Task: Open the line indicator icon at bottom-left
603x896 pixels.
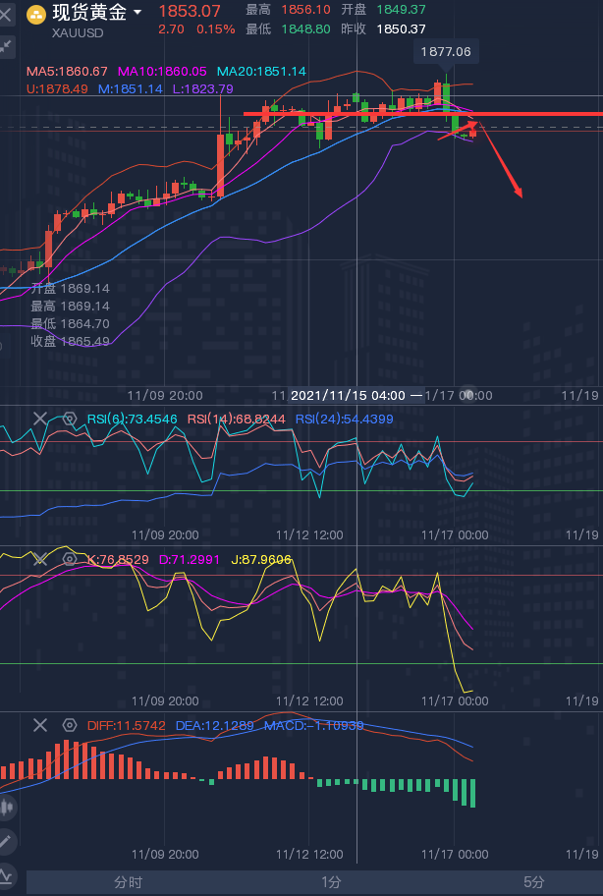Action: tap(5, 875)
